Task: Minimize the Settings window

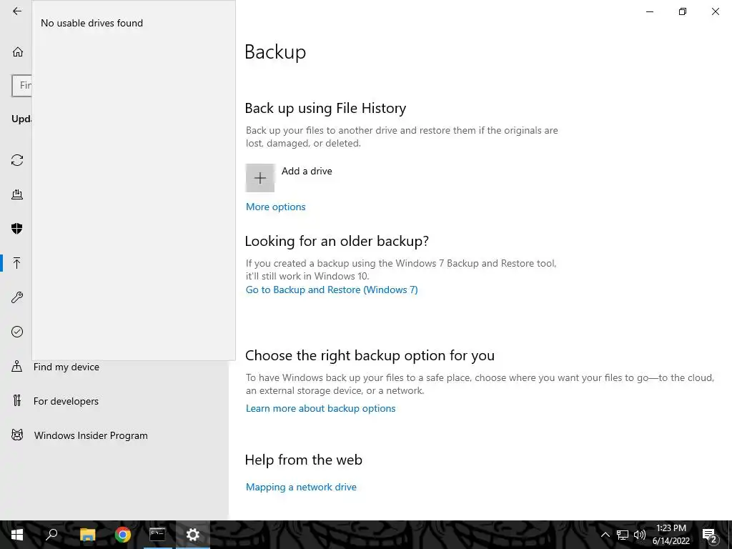Action: (x=650, y=11)
